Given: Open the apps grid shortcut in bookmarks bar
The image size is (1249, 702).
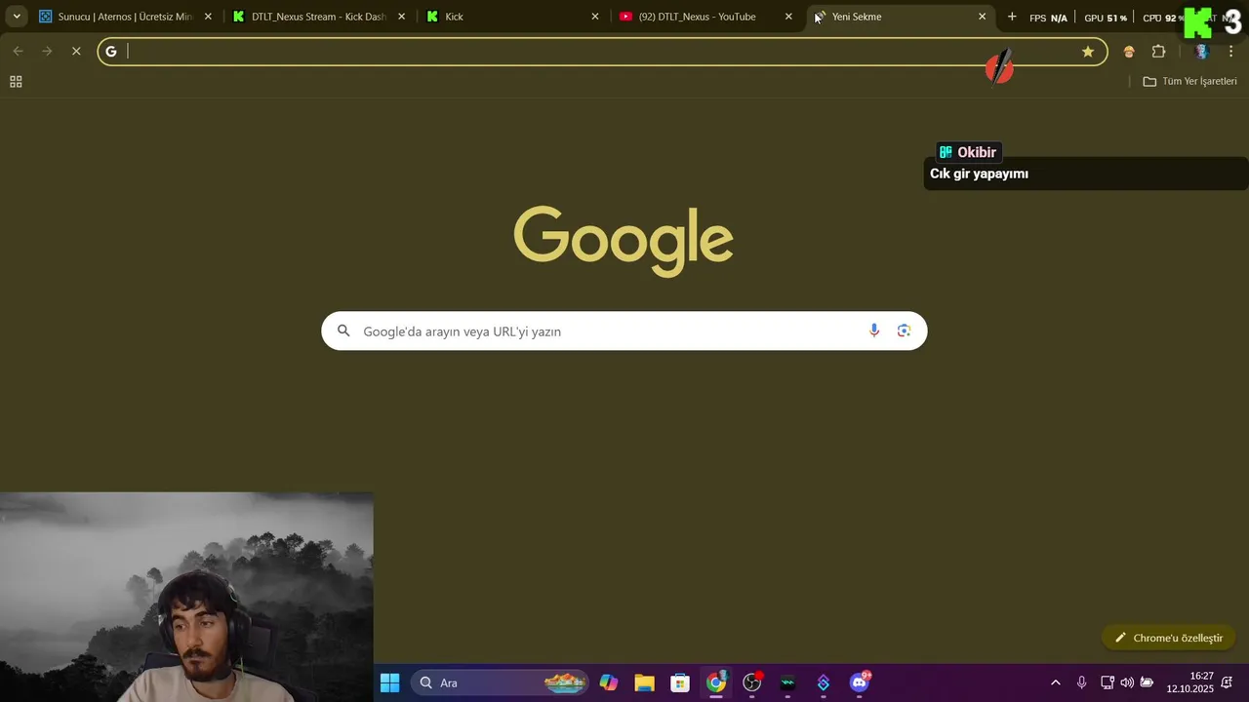Looking at the screenshot, I should click(x=16, y=82).
